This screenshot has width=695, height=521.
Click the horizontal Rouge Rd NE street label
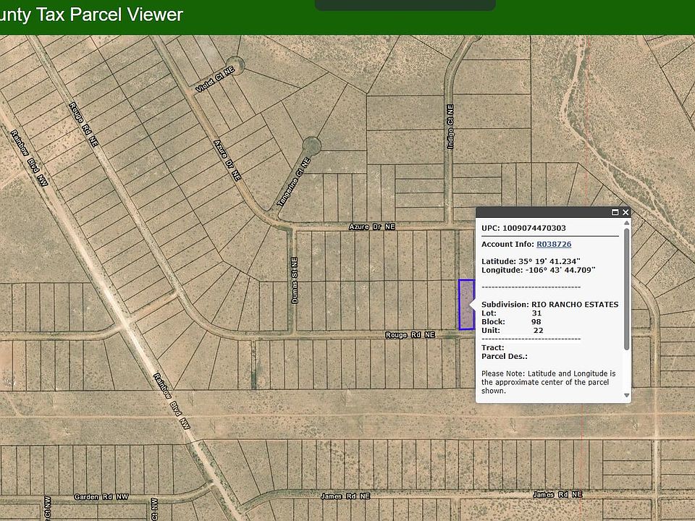coord(410,335)
